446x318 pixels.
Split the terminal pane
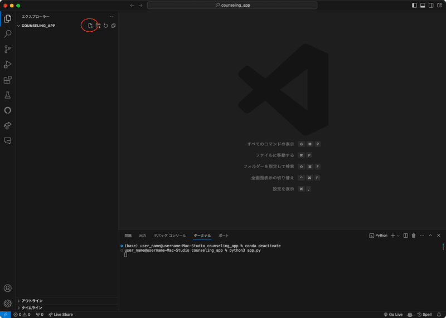pyautogui.click(x=406, y=236)
